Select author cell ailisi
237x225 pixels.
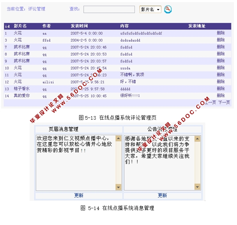(48, 82)
